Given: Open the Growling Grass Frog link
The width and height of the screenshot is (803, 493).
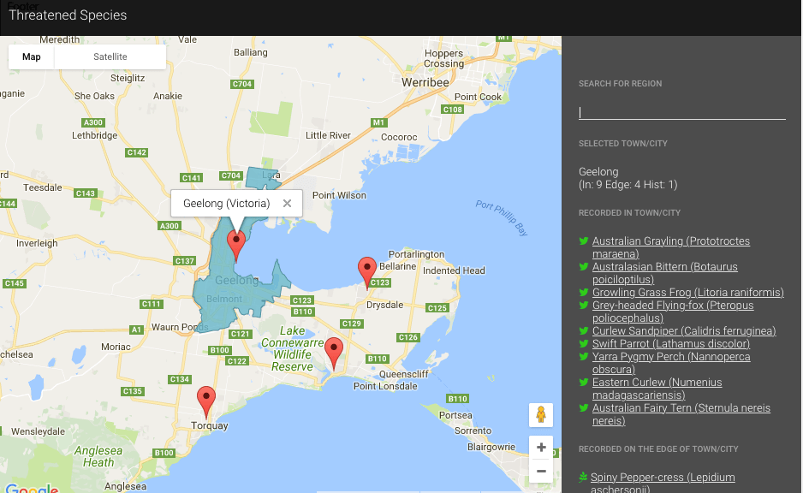Looking at the screenshot, I should click(687, 293).
